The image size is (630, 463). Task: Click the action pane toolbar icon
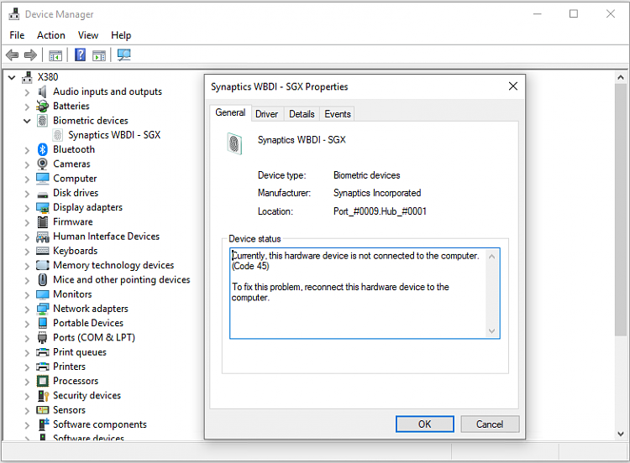pos(99,55)
